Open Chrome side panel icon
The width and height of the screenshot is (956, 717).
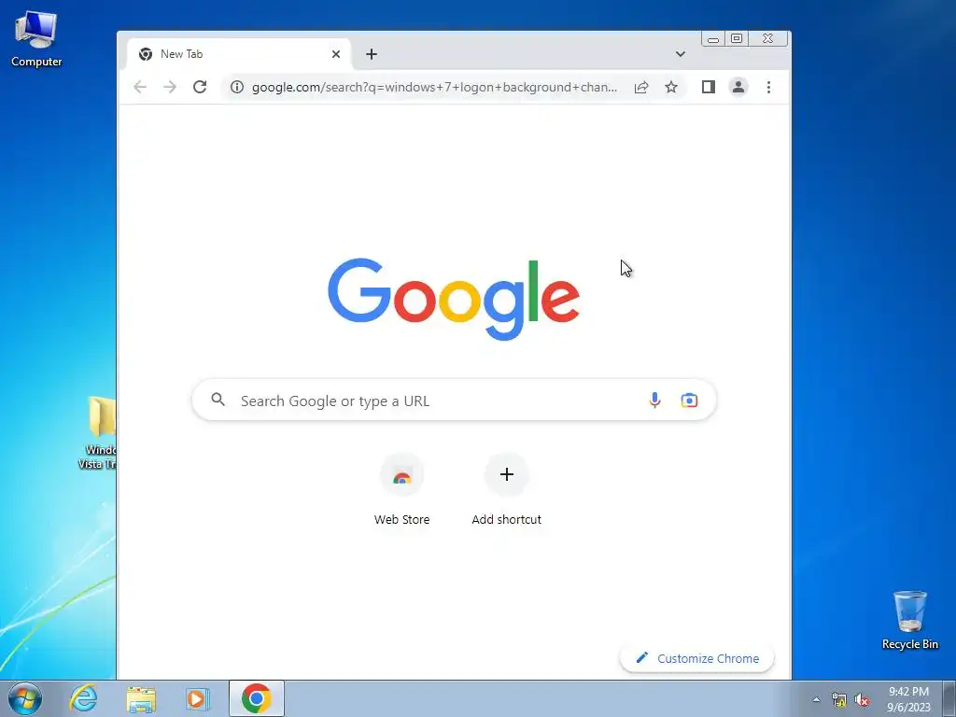point(709,87)
